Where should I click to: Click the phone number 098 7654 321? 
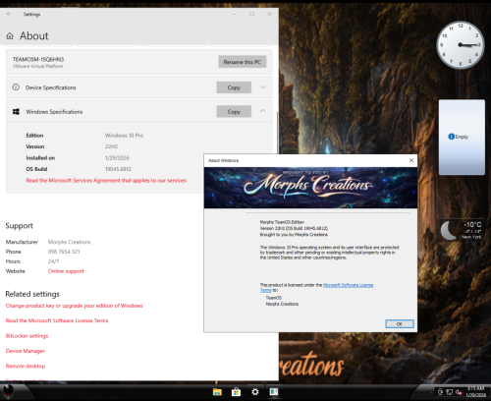click(64, 252)
